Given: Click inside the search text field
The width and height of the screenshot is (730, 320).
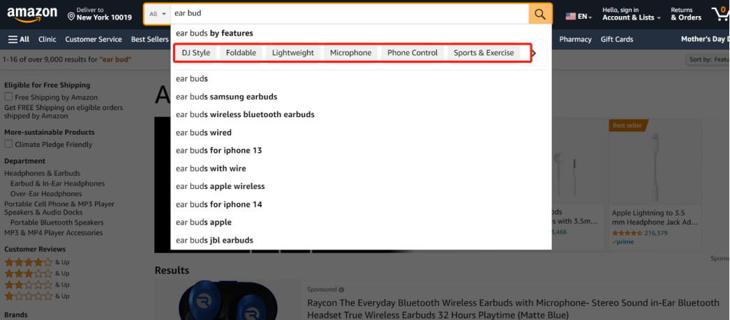Looking at the screenshot, I should coord(349,14).
